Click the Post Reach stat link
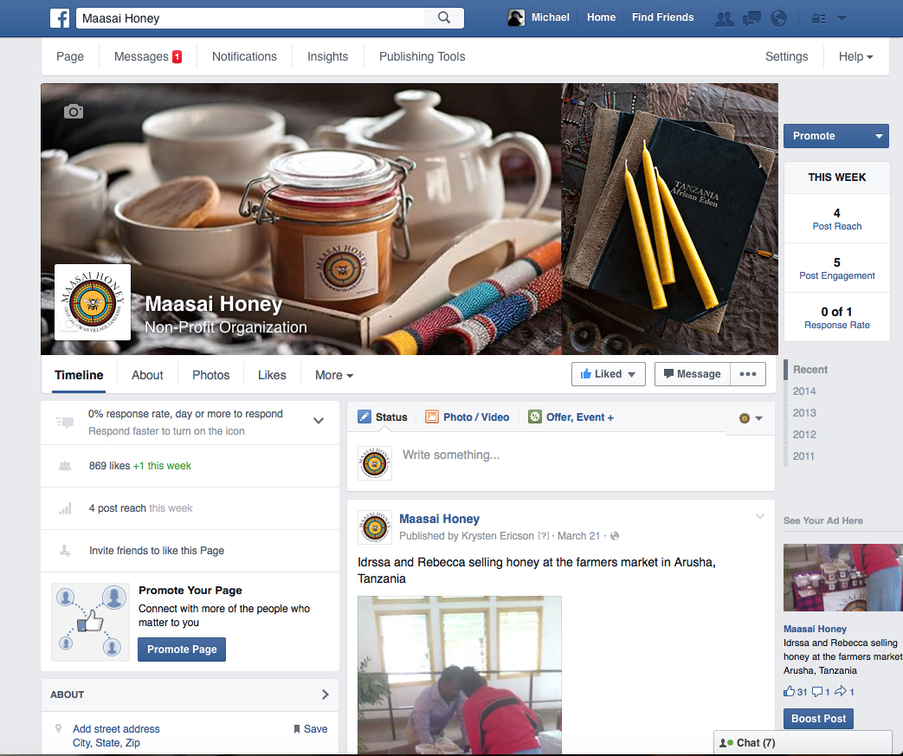 [x=837, y=226]
